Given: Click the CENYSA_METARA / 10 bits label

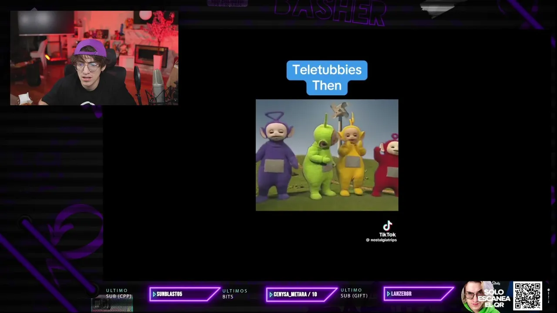Looking at the screenshot, I should point(295,294).
